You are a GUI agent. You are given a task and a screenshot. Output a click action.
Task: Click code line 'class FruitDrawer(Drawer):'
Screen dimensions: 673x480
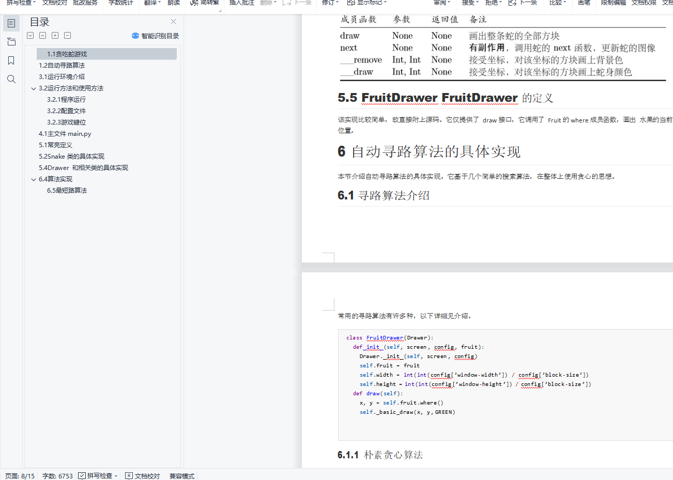[x=390, y=338]
